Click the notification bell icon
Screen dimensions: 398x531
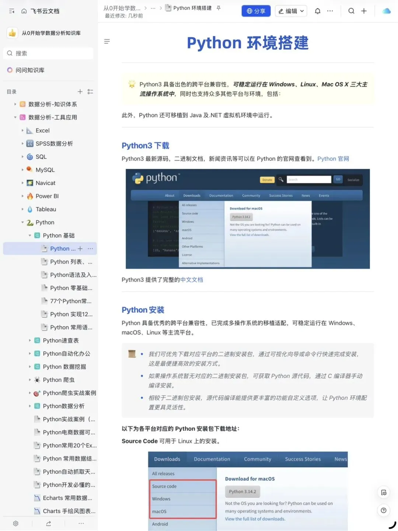[x=317, y=11]
